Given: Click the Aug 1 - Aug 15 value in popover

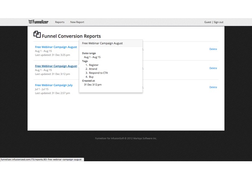Looking at the screenshot, I should click(x=92, y=57).
